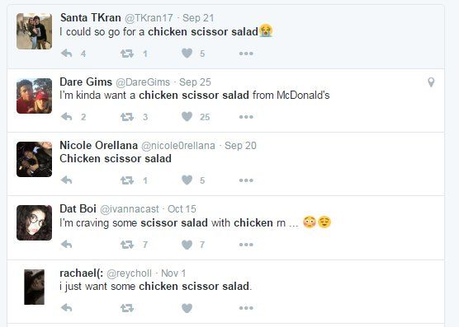459x327 pixels.
Task: Open Nicole Orellana's profile name link
Action: [x=98, y=145]
